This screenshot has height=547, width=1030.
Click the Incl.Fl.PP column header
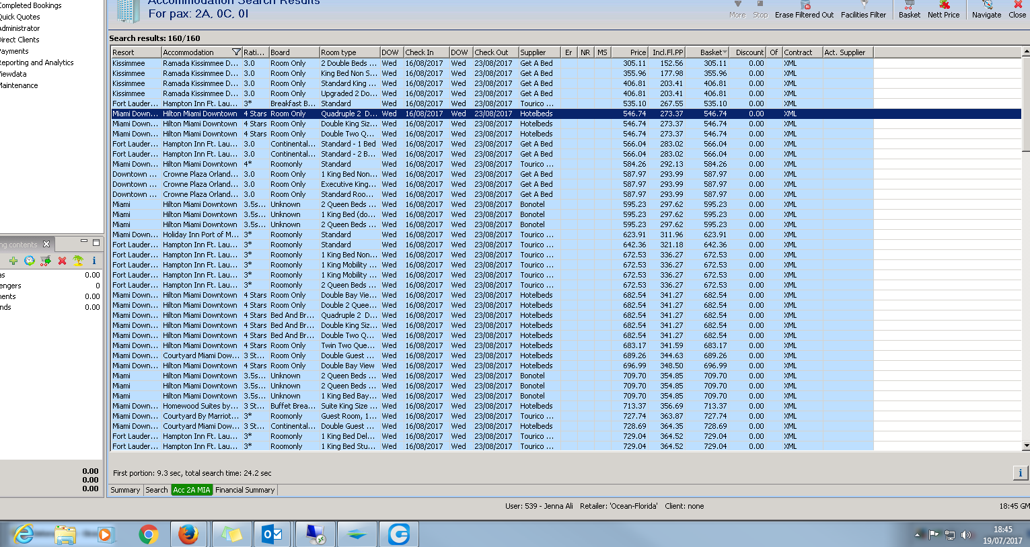[x=667, y=52]
